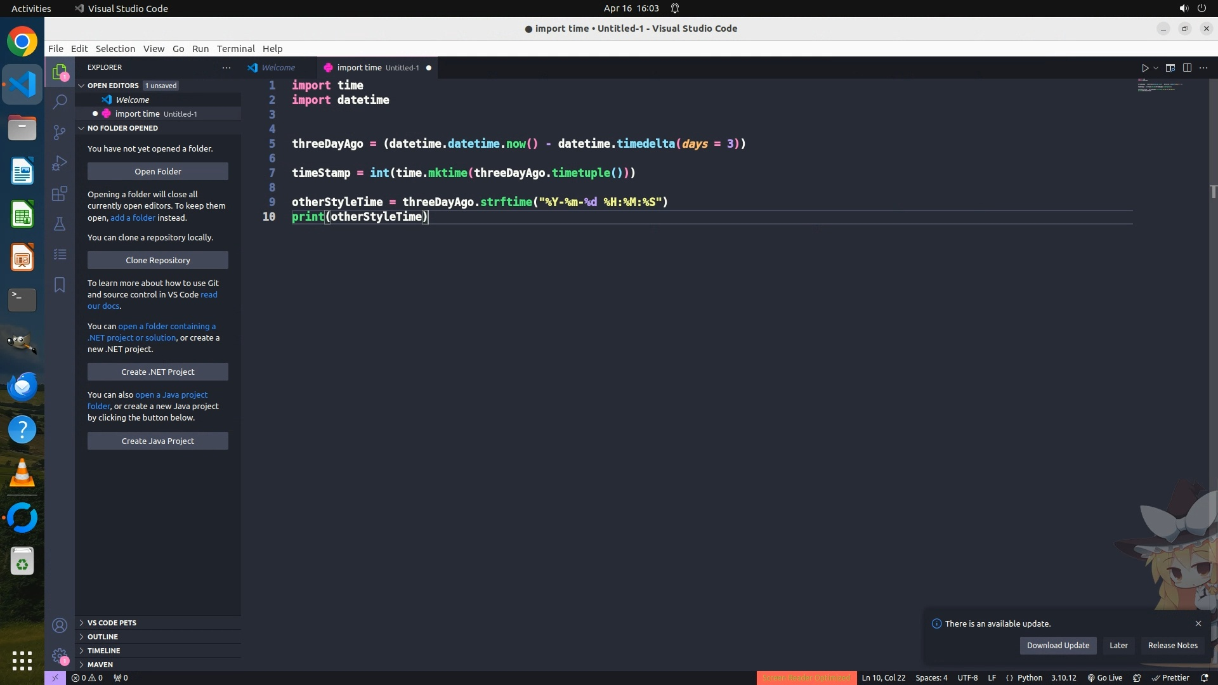Toggle Screen Reader Optimized status item
1218x685 pixels.
point(806,678)
